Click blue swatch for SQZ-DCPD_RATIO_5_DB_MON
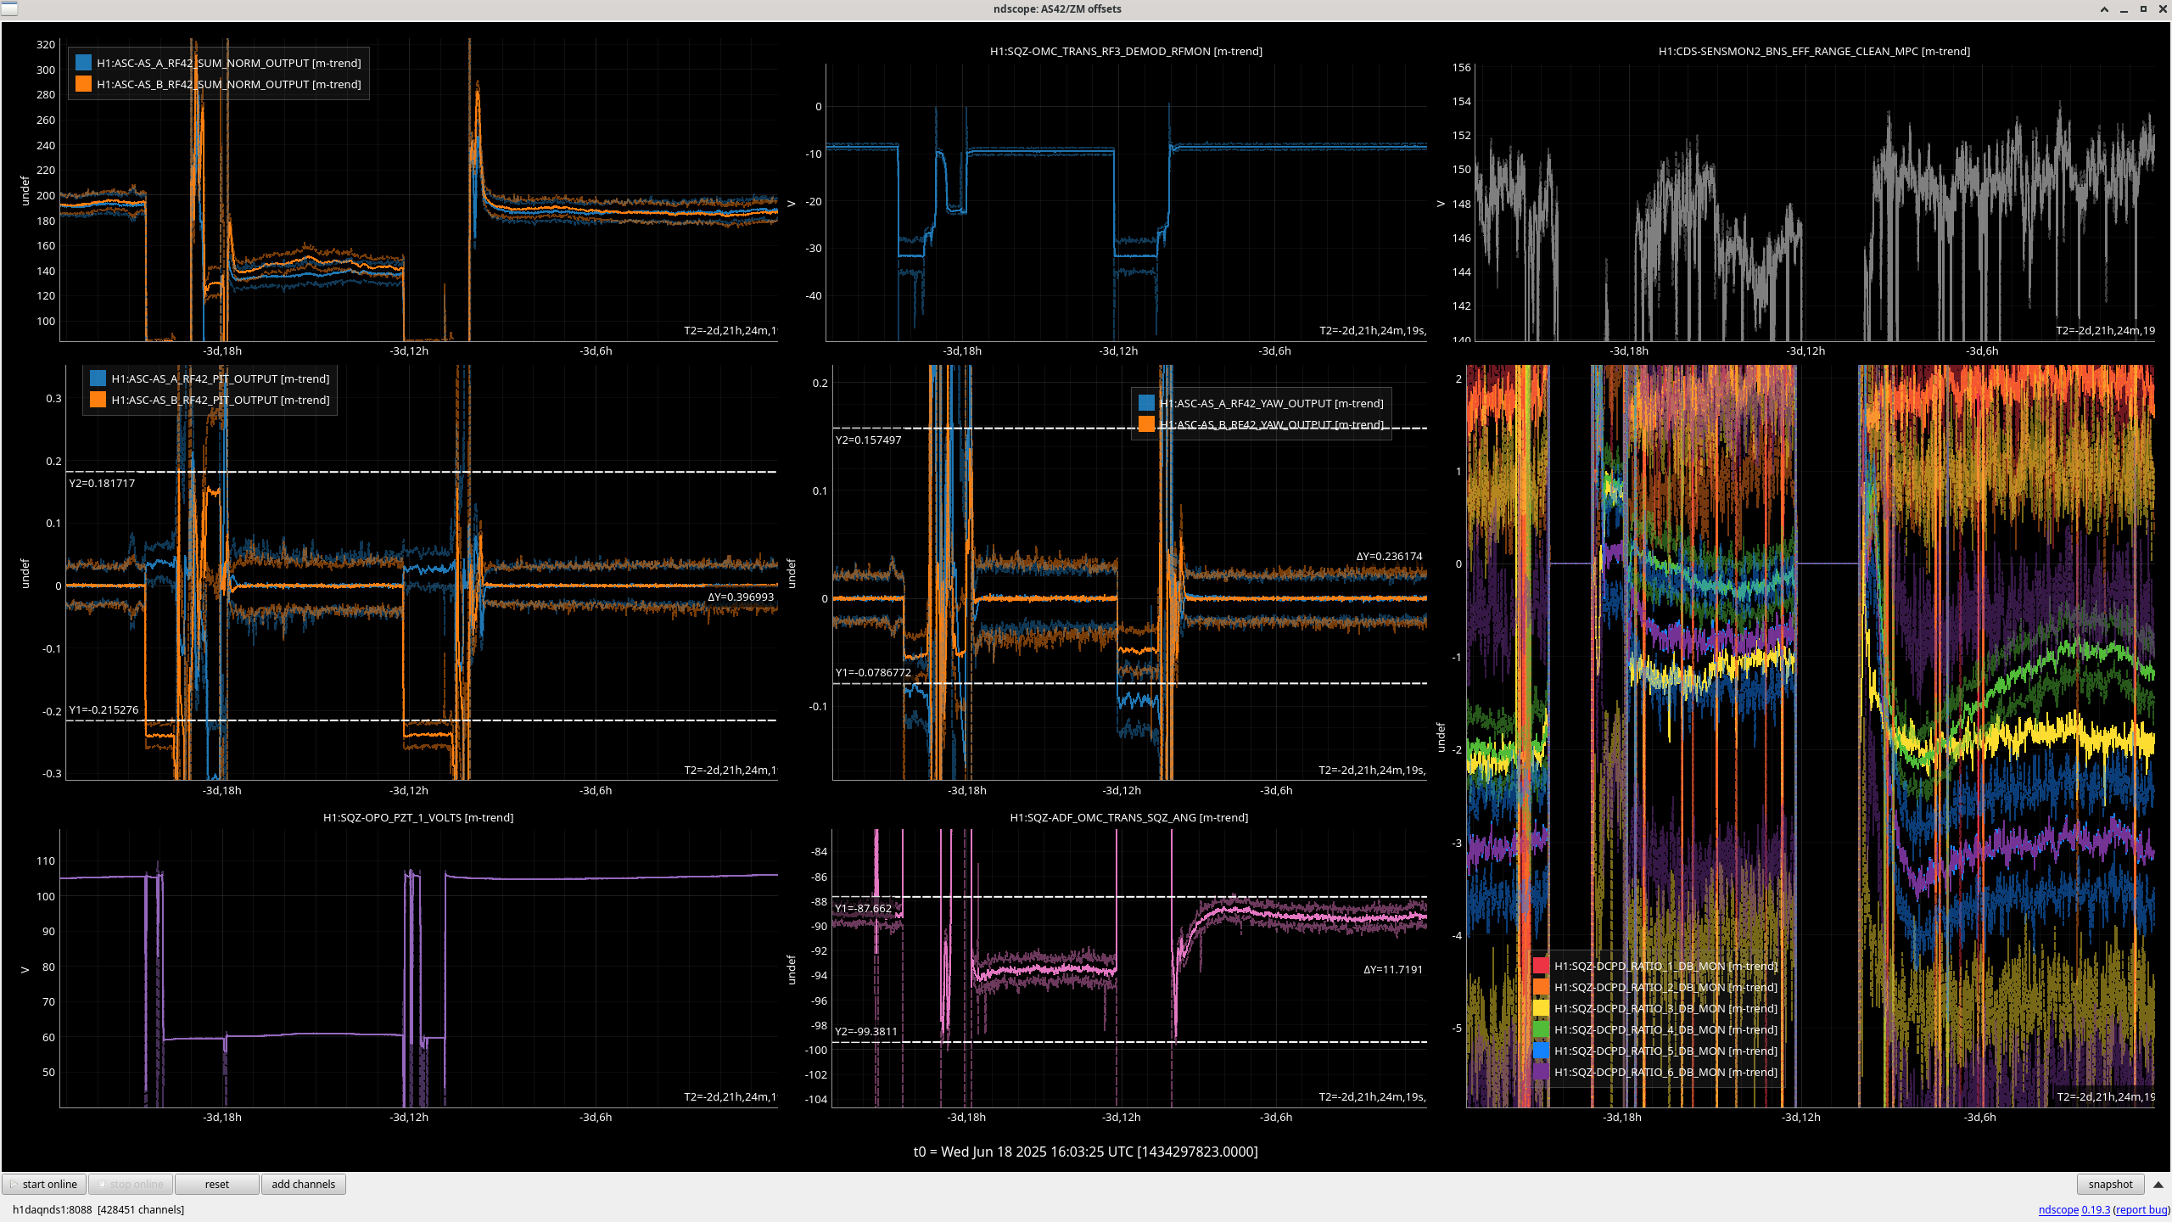This screenshot has height=1222, width=2172. tap(1541, 1051)
